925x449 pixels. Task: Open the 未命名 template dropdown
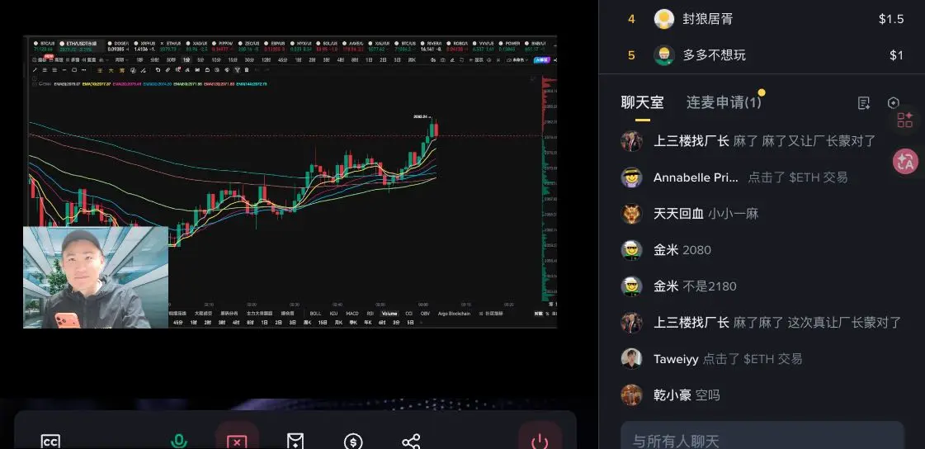[x=517, y=60]
